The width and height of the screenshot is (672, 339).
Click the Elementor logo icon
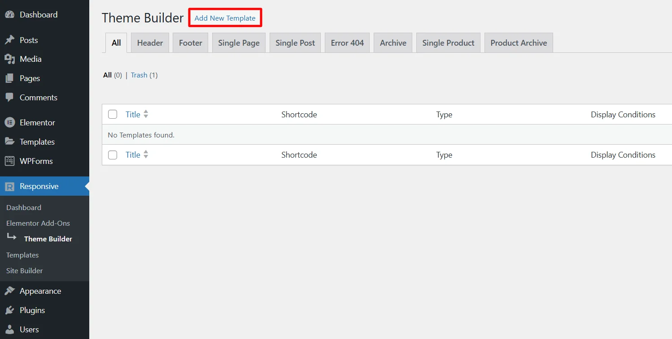9,123
